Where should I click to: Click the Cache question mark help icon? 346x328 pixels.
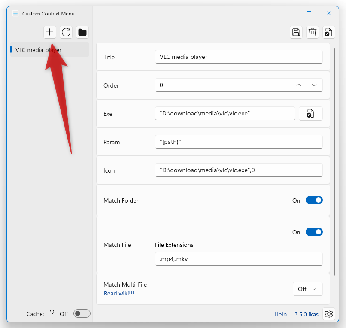point(52,313)
